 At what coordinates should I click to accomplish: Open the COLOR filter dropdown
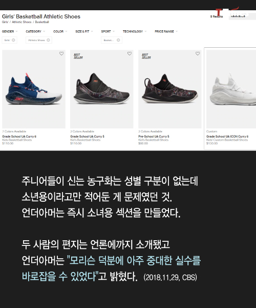[x=60, y=31]
